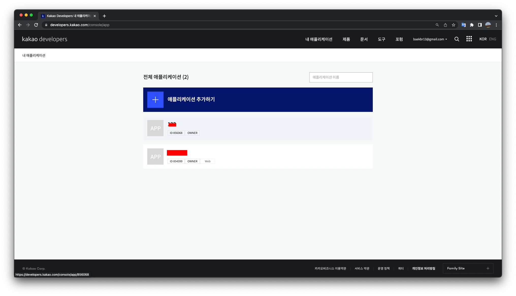
Task: Click the Kakao header search magnifier icon
Action: point(457,39)
